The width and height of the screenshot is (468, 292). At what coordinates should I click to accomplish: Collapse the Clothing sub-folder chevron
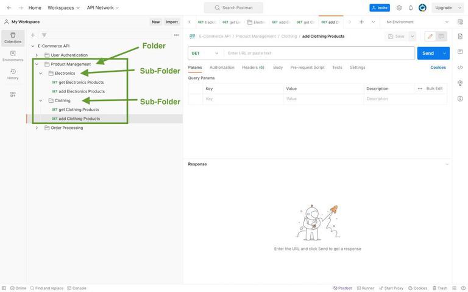point(41,101)
